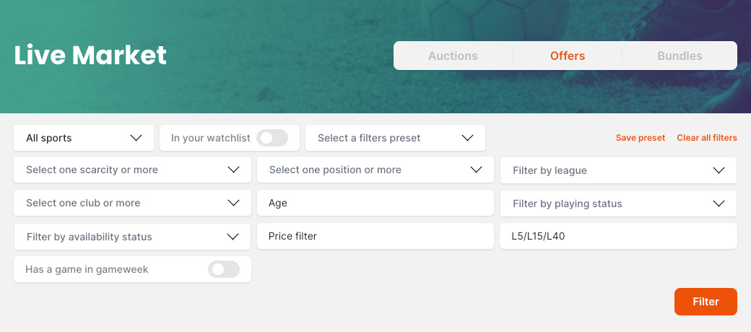Open the scarcity selection dropdown
The width and height of the screenshot is (751, 332).
click(x=132, y=170)
